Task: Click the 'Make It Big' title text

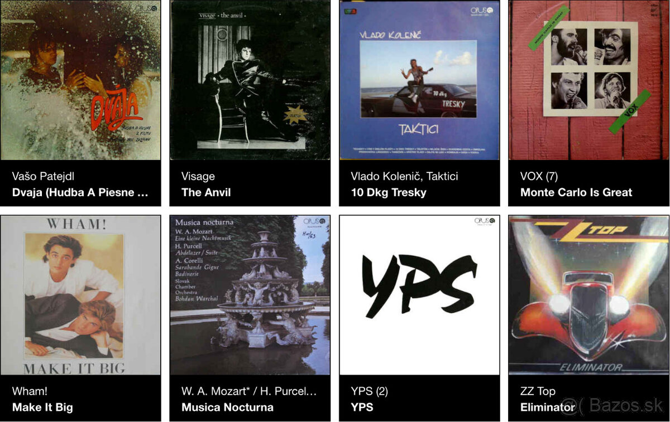Action: [x=42, y=408]
